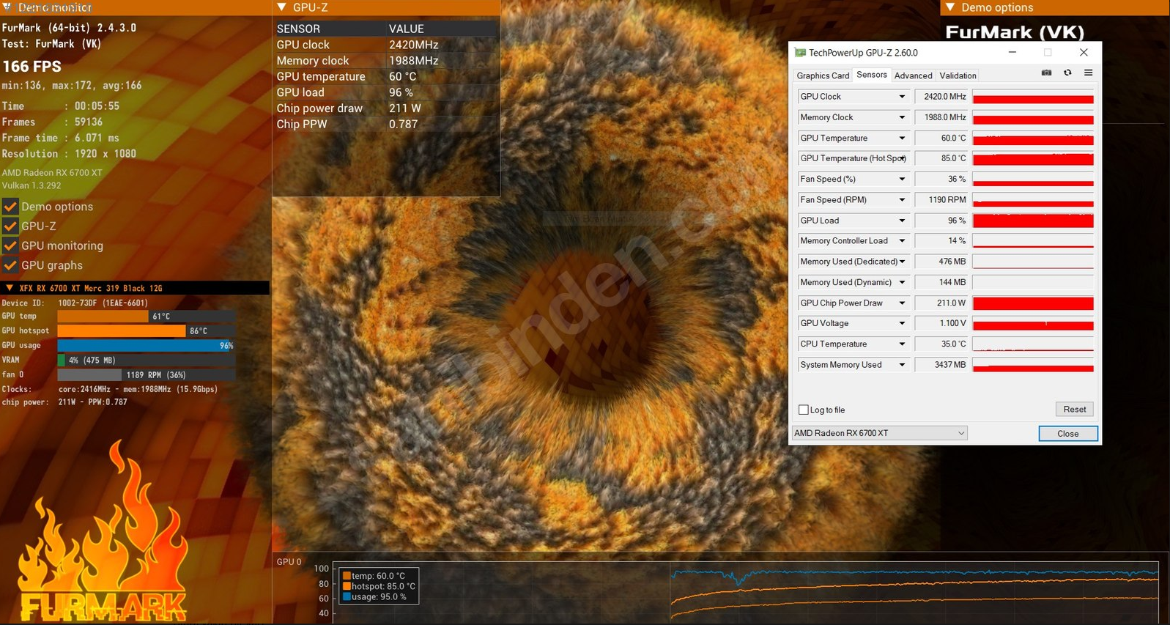Collapse the GPU-Z overlay panel triangle

282,7
